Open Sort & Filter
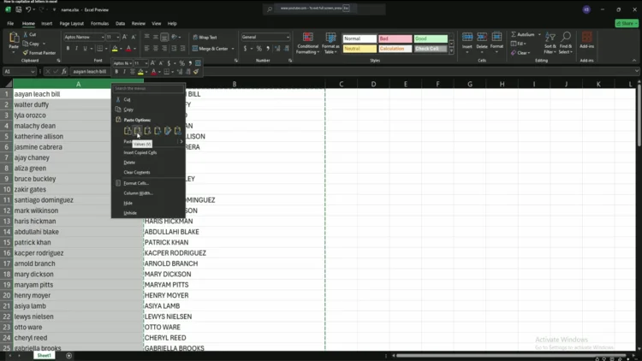Viewport: 642px width, 361px height. coord(550,43)
